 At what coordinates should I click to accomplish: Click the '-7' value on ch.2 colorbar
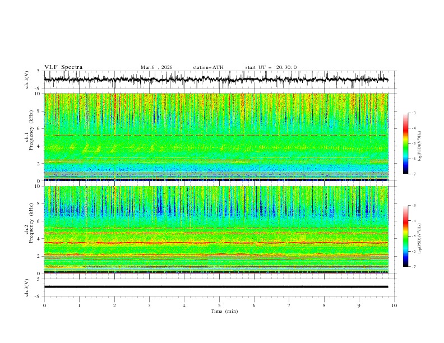pos(413,266)
